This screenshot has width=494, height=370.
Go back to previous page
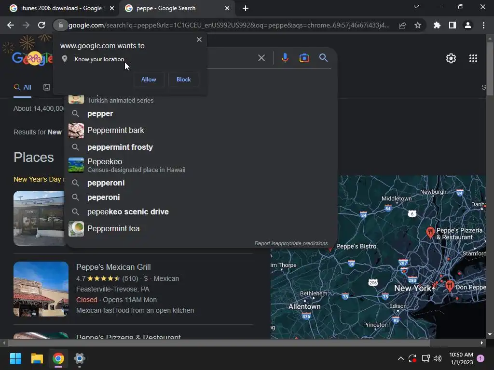click(11, 25)
